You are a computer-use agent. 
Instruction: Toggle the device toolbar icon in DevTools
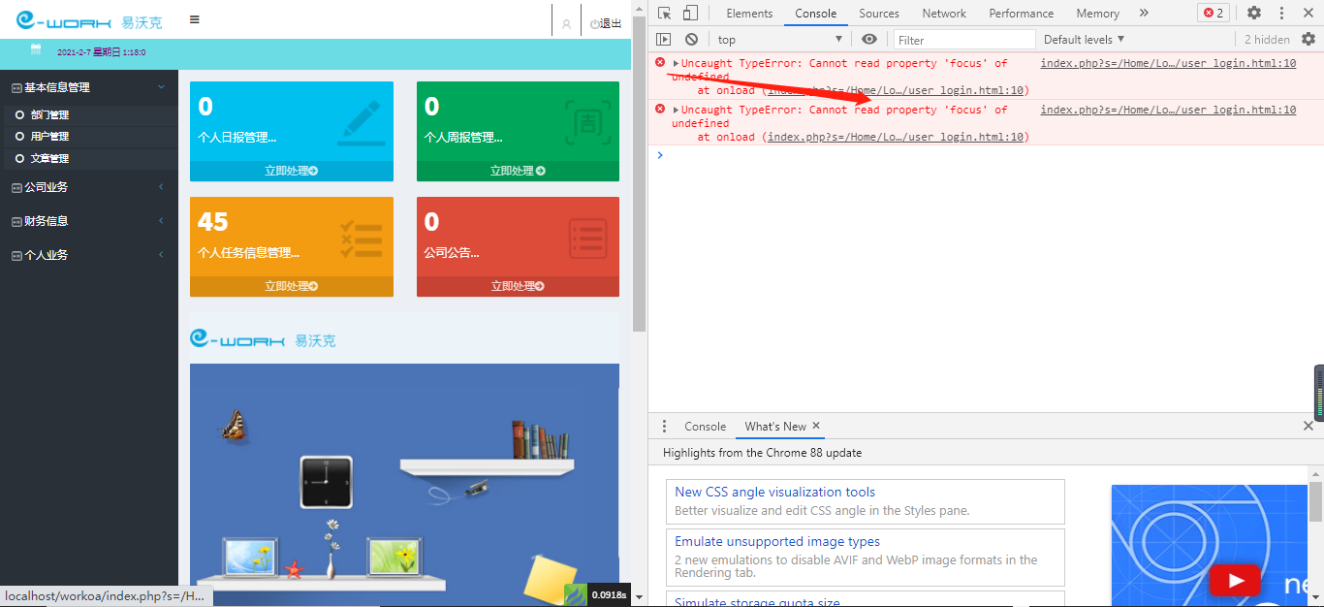[690, 13]
